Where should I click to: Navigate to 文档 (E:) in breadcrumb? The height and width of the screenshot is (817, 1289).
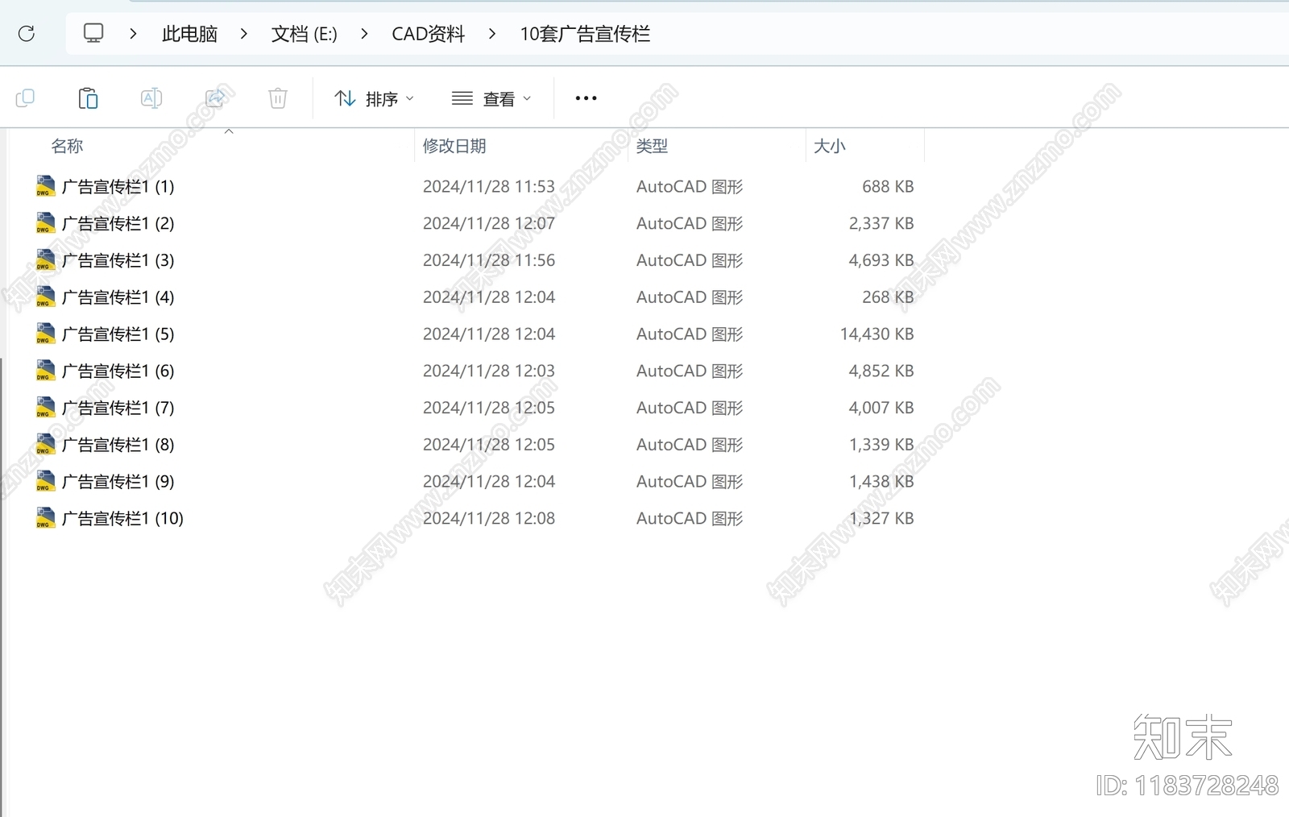tap(304, 34)
